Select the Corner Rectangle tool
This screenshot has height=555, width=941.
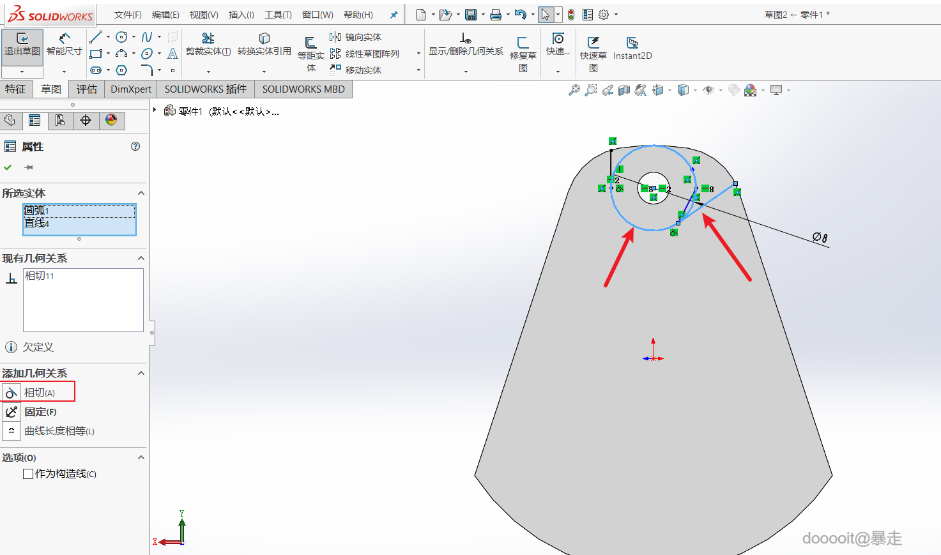click(96, 54)
